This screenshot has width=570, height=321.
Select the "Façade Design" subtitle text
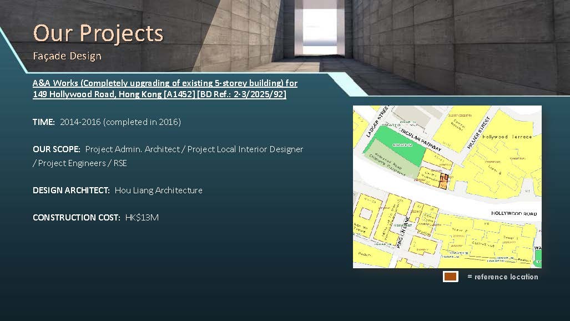click(x=67, y=56)
